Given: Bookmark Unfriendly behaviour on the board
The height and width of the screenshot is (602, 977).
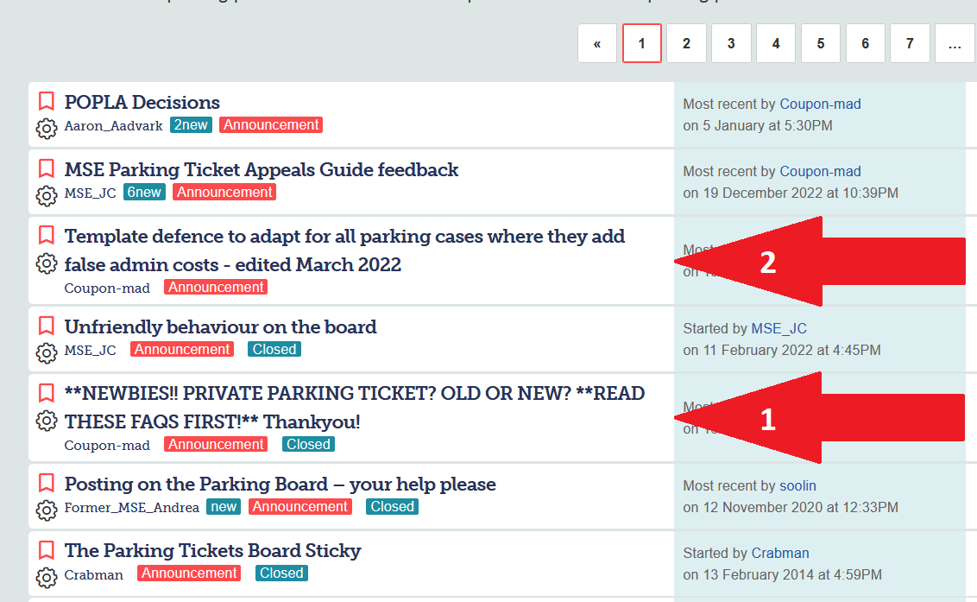Looking at the screenshot, I should [46, 326].
